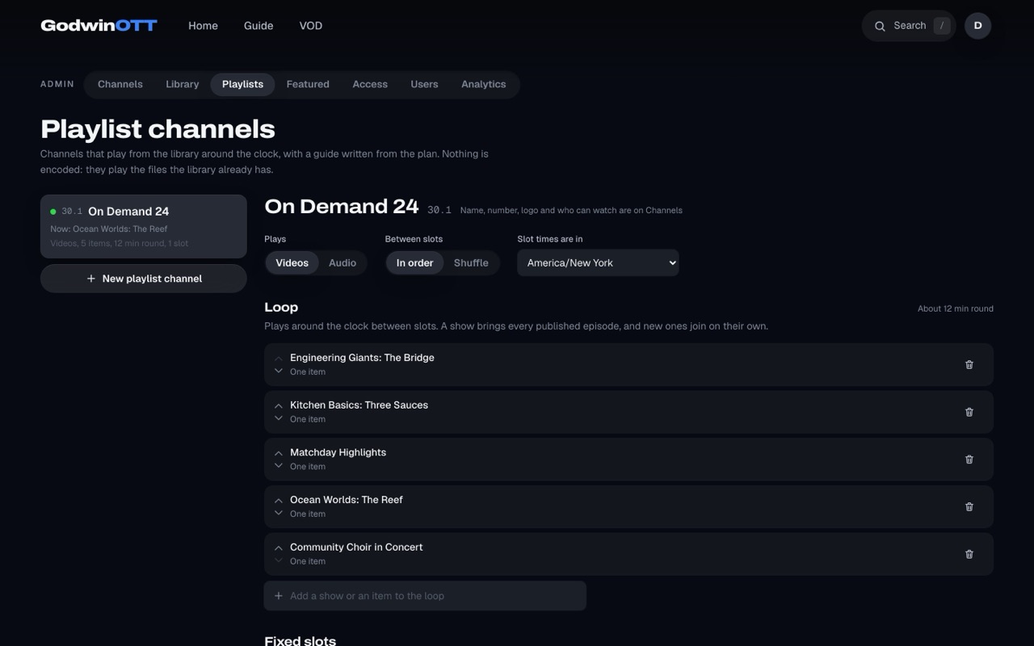Viewport: 1034px width, 646px height.
Task: Select the Playlists admin tab
Action: (242, 84)
